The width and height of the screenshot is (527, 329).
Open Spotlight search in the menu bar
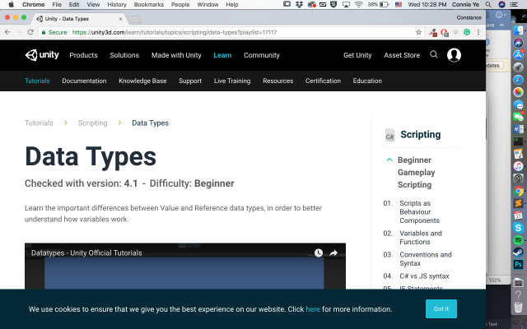pyautogui.click(x=488, y=4)
